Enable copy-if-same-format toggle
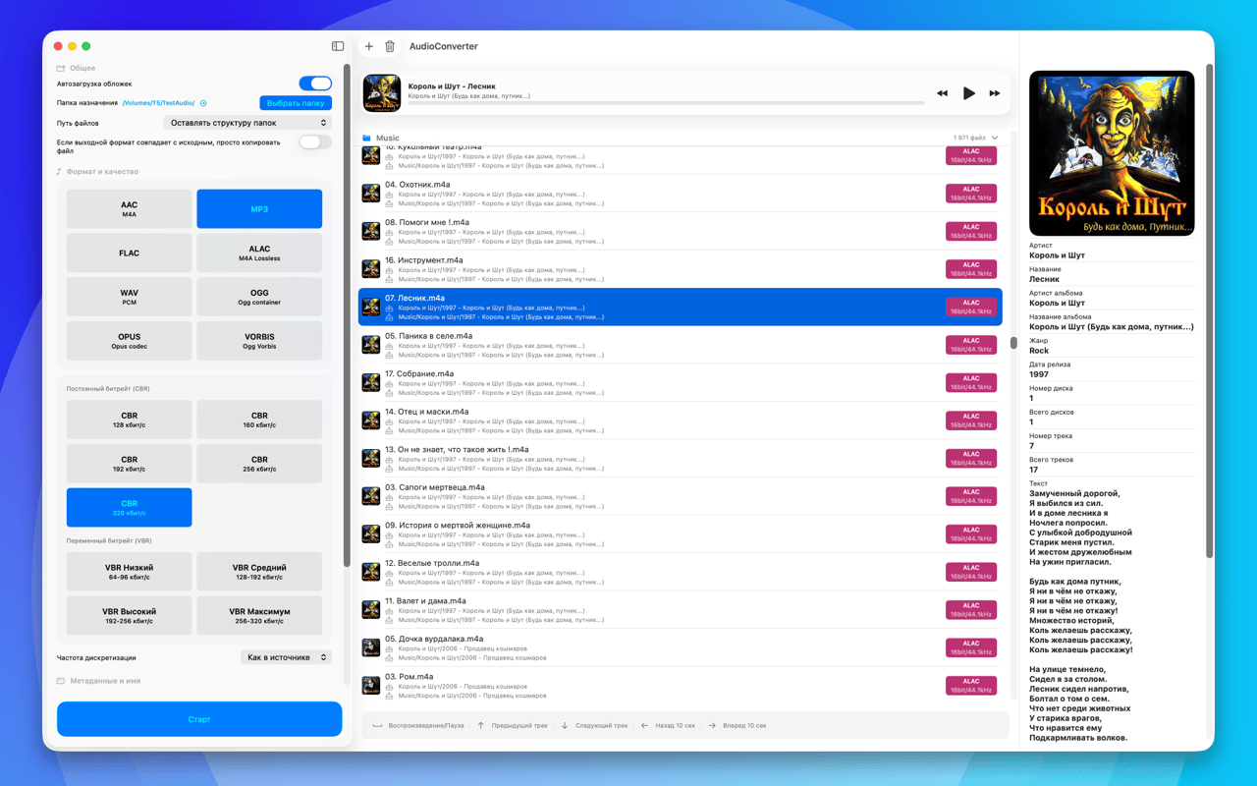The height and width of the screenshot is (786, 1257). click(x=314, y=142)
